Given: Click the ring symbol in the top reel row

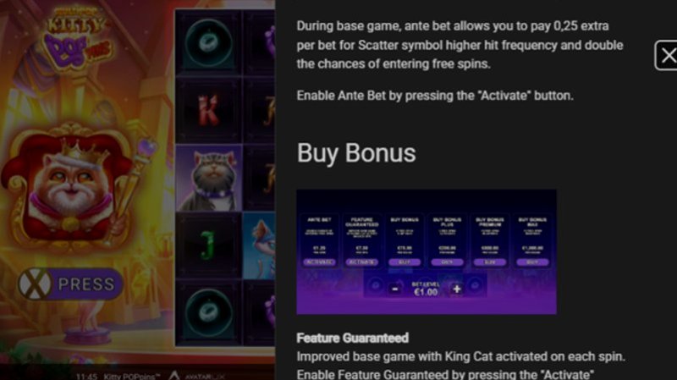Looking at the screenshot, I should [208, 43].
